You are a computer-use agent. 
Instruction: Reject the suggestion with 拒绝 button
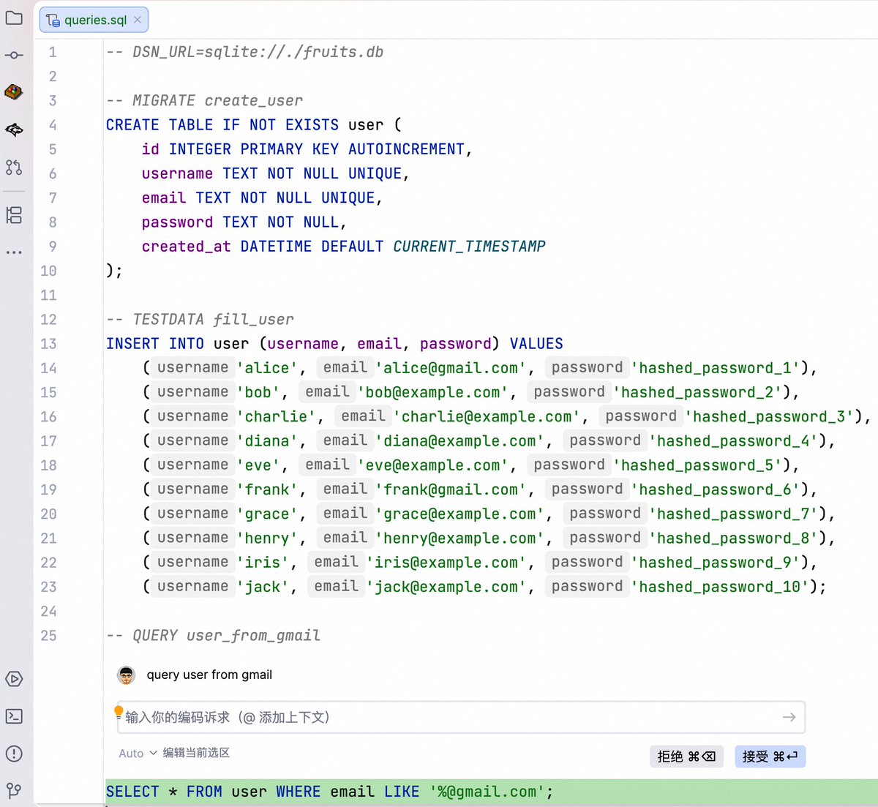point(686,757)
